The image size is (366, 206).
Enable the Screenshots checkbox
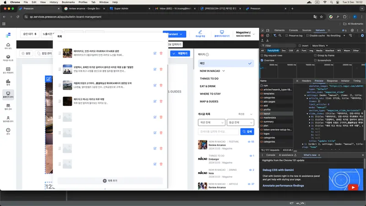click(x=315, y=60)
